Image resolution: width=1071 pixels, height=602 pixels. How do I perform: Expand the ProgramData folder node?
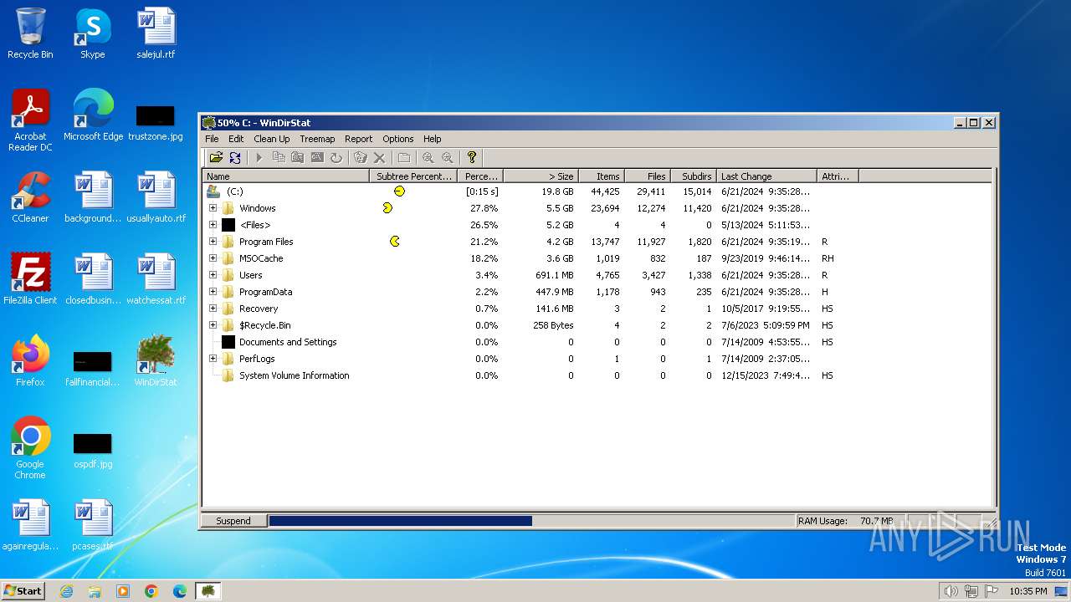tap(213, 292)
